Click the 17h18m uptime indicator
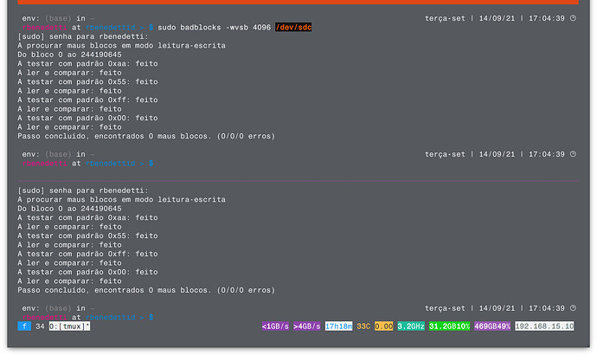The width and height of the screenshot is (597, 355). click(338, 326)
